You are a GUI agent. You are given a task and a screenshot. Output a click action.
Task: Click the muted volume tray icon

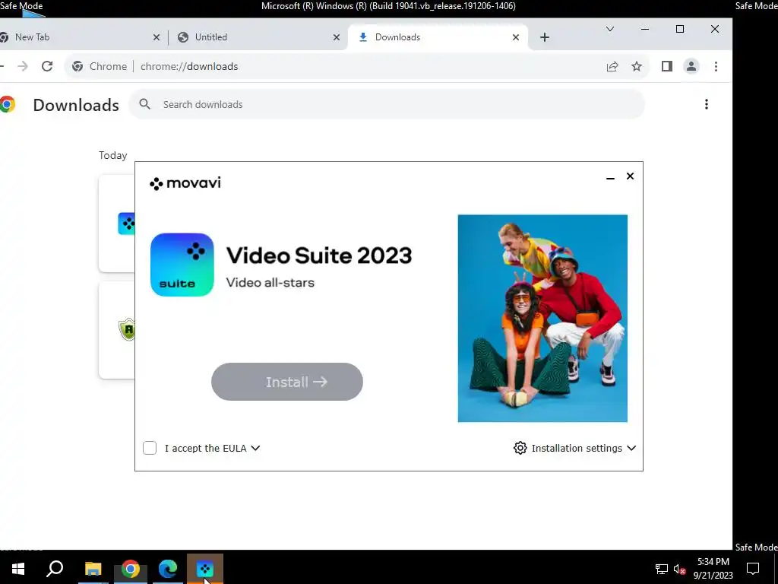[679, 569]
